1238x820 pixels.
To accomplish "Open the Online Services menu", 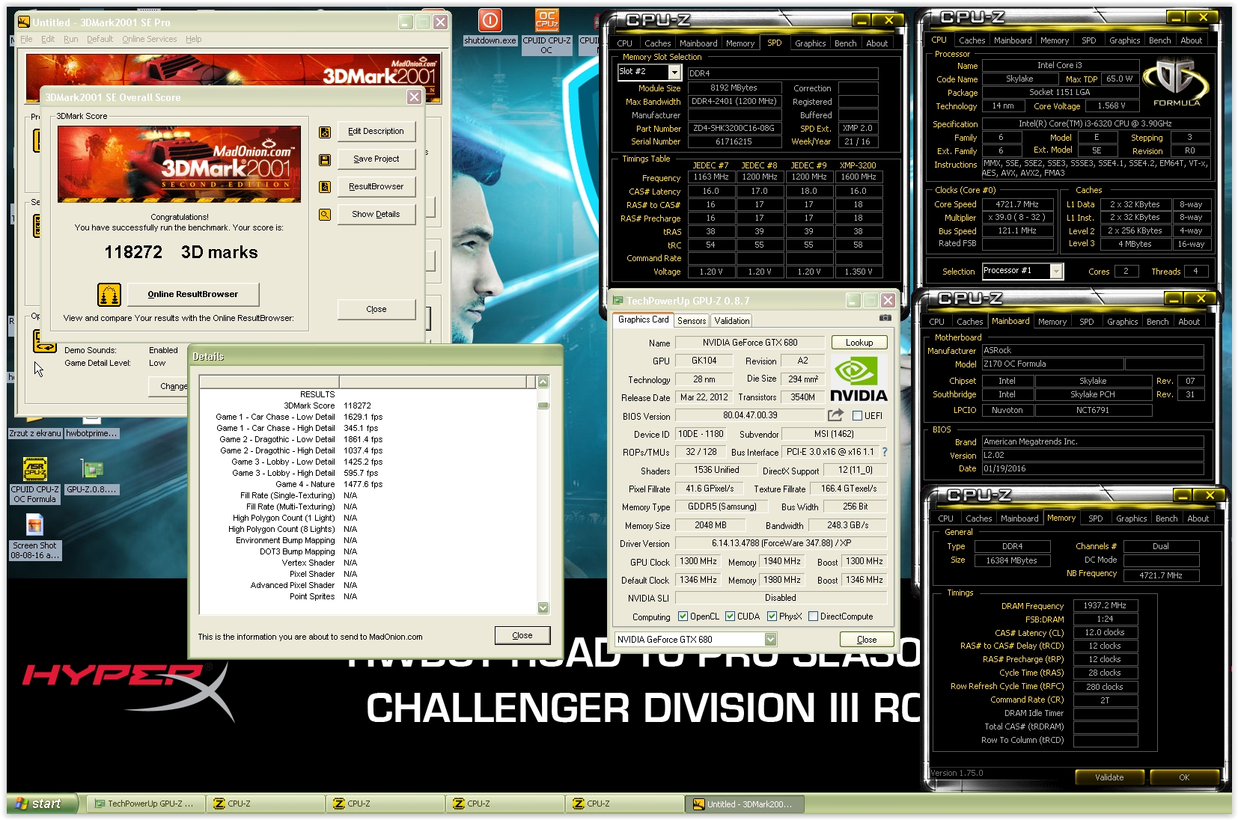I will (150, 40).
